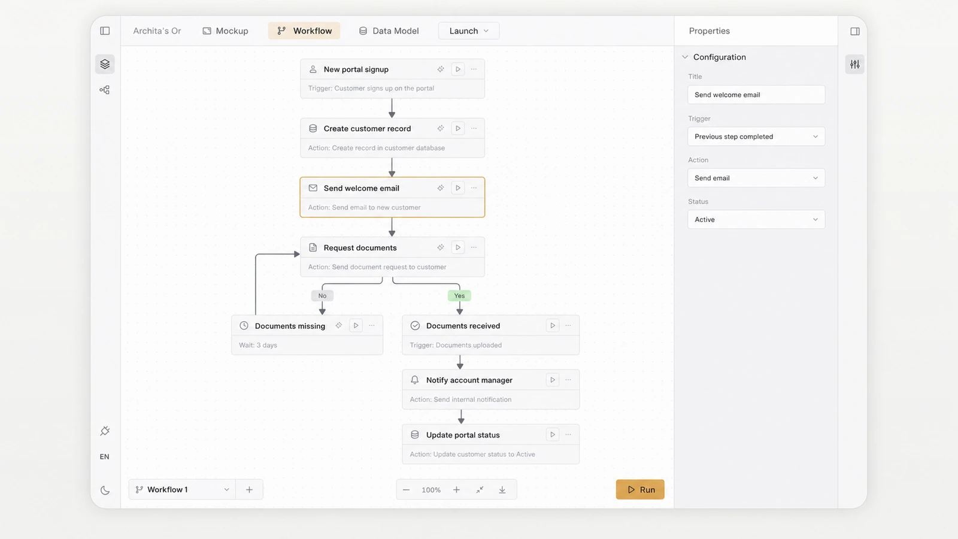Switch to the Mockup tab

coord(225,31)
